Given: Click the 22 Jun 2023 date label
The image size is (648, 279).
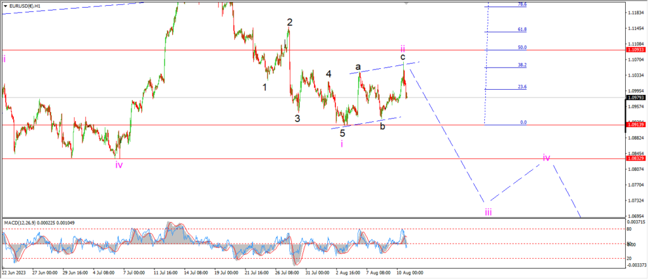Looking at the screenshot, I should [x=14, y=273].
